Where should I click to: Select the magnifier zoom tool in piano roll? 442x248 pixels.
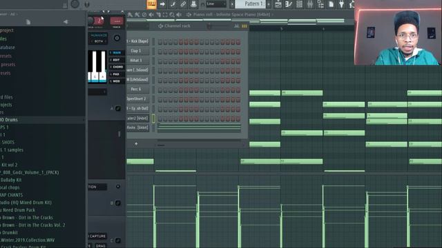click(x=172, y=14)
